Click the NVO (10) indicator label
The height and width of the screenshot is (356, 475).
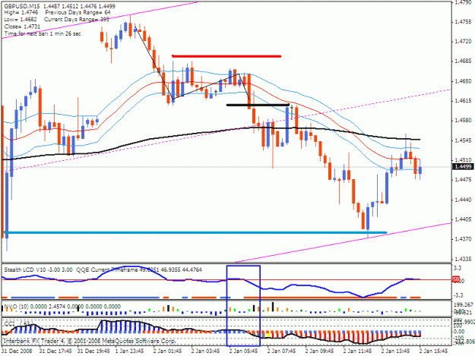click(x=62, y=307)
